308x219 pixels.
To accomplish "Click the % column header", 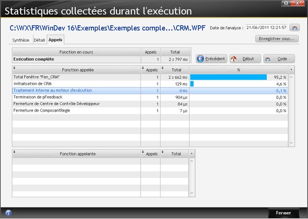I will (x=238, y=70).
